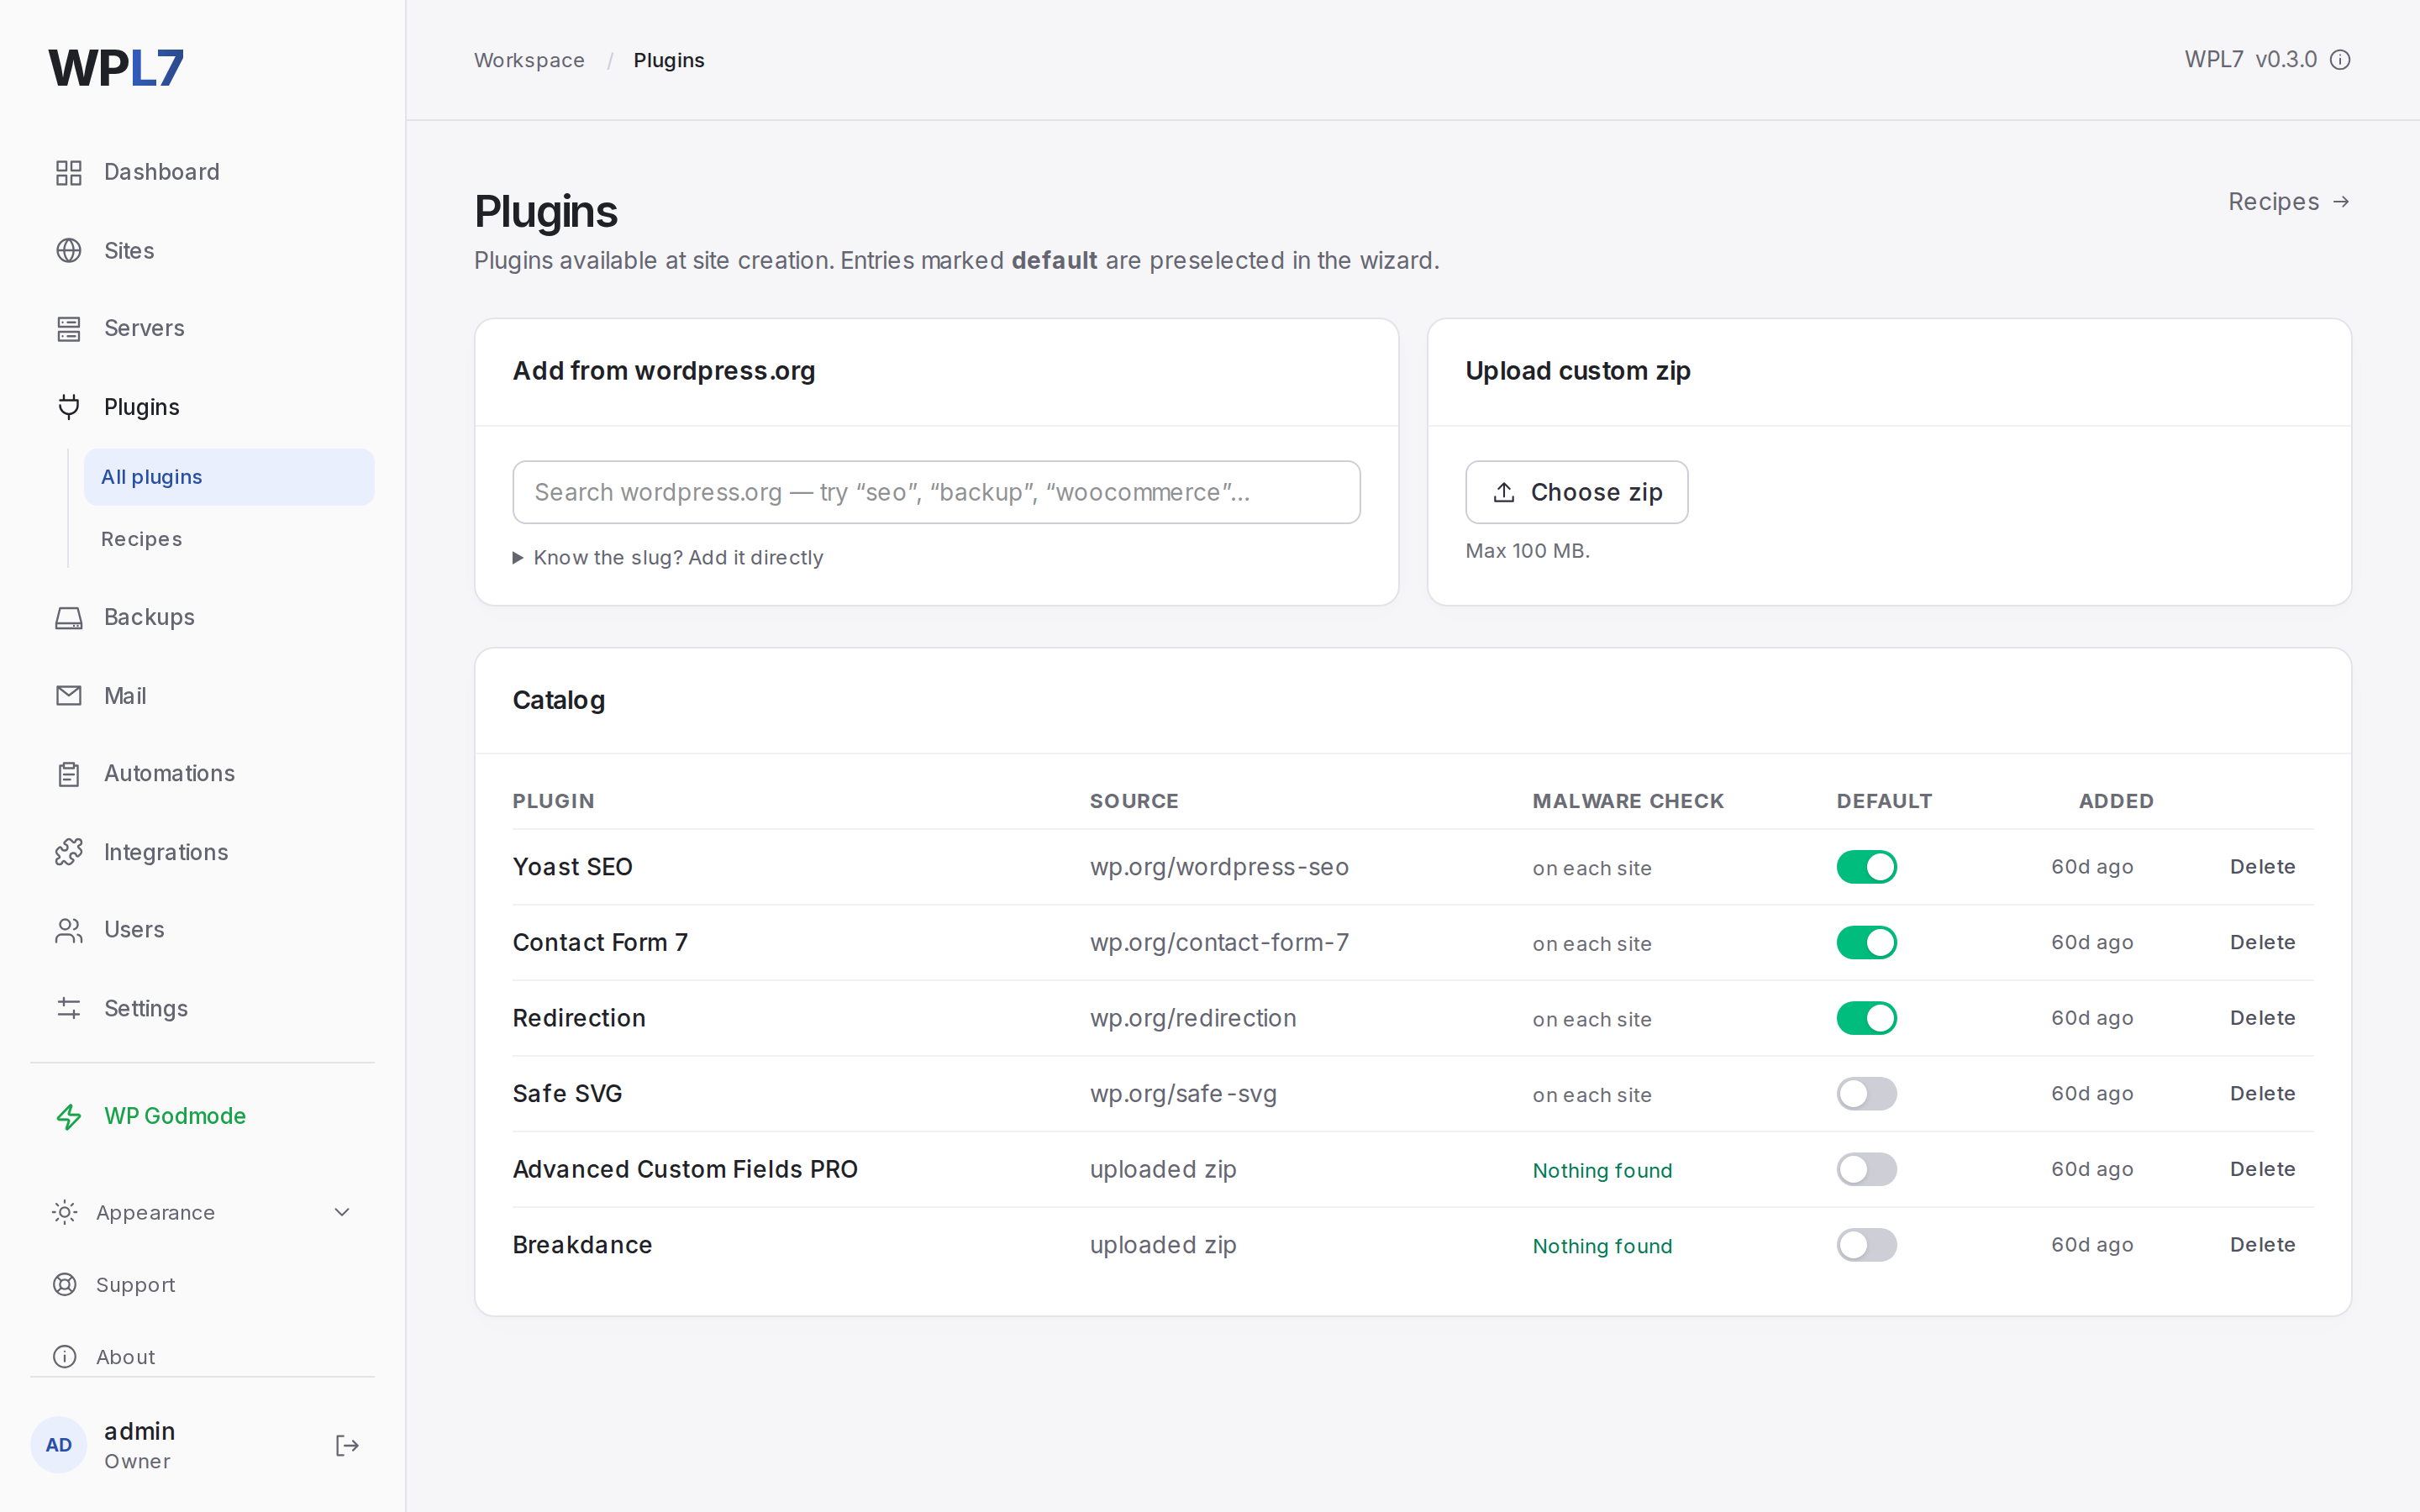
Task: Open the Integrations page
Action: (202, 852)
